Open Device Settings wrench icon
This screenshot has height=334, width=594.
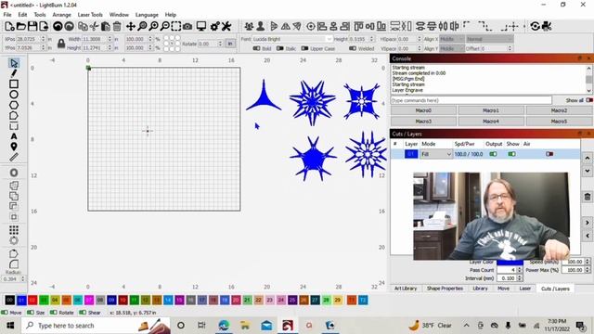click(226, 26)
